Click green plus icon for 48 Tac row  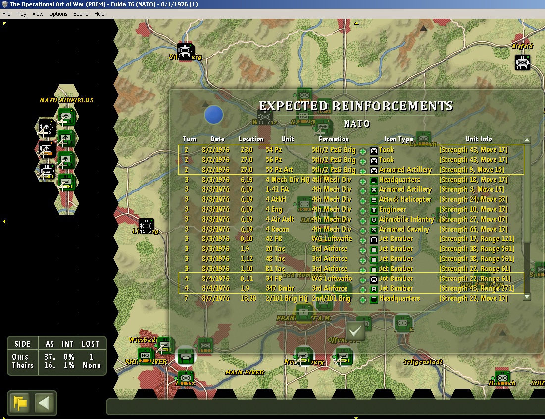(x=362, y=260)
